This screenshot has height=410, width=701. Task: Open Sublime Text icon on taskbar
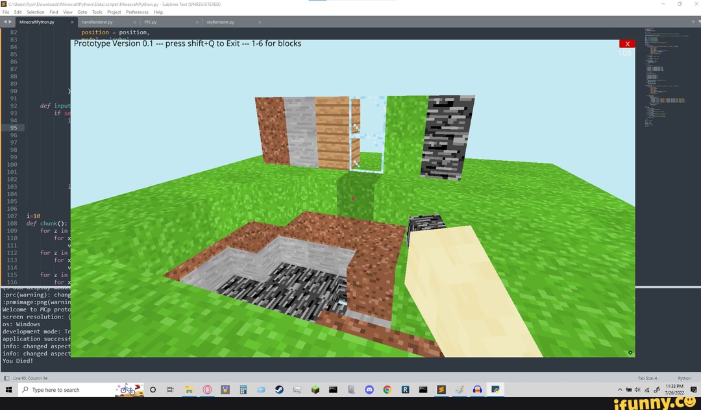[x=441, y=390]
